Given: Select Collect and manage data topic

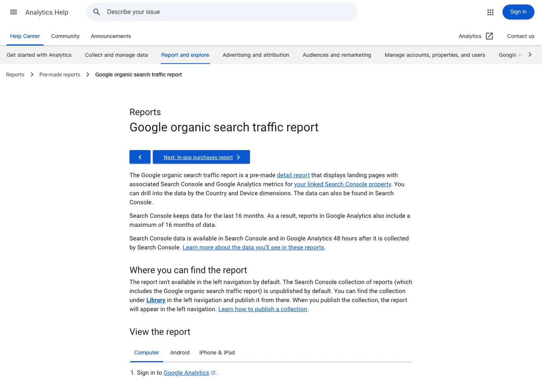Looking at the screenshot, I should pyautogui.click(x=116, y=55).
